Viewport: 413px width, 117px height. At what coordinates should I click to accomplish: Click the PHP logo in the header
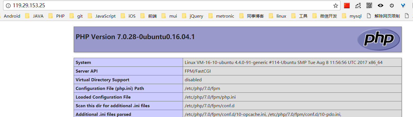coord(378,39)
